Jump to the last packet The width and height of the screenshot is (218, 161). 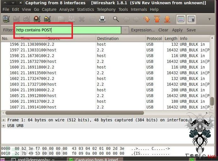tap(167, 19)
